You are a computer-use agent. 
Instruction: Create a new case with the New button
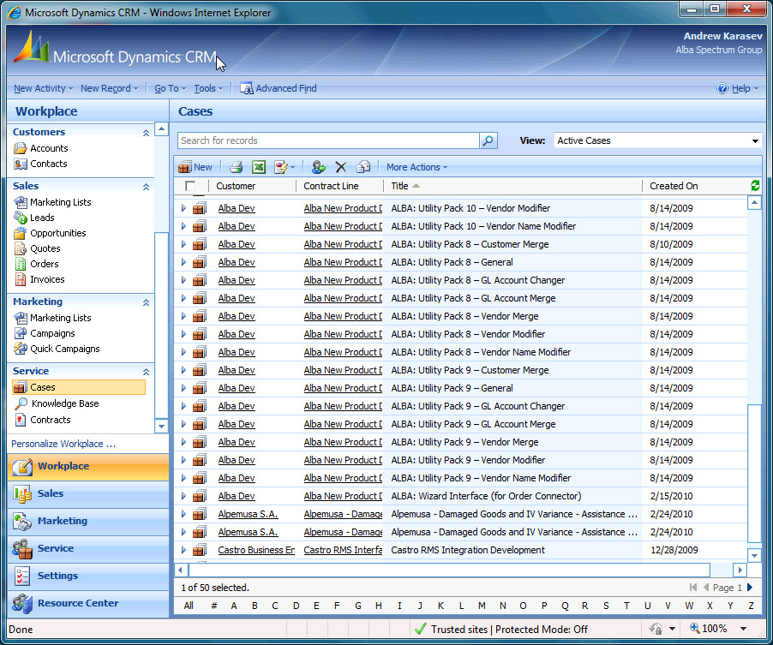point(195,167)
